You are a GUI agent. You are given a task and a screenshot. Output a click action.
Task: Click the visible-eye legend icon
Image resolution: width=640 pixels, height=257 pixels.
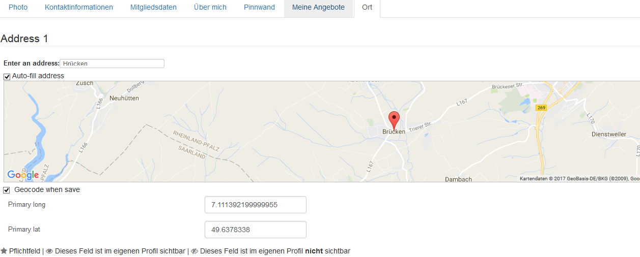(49, 251)
